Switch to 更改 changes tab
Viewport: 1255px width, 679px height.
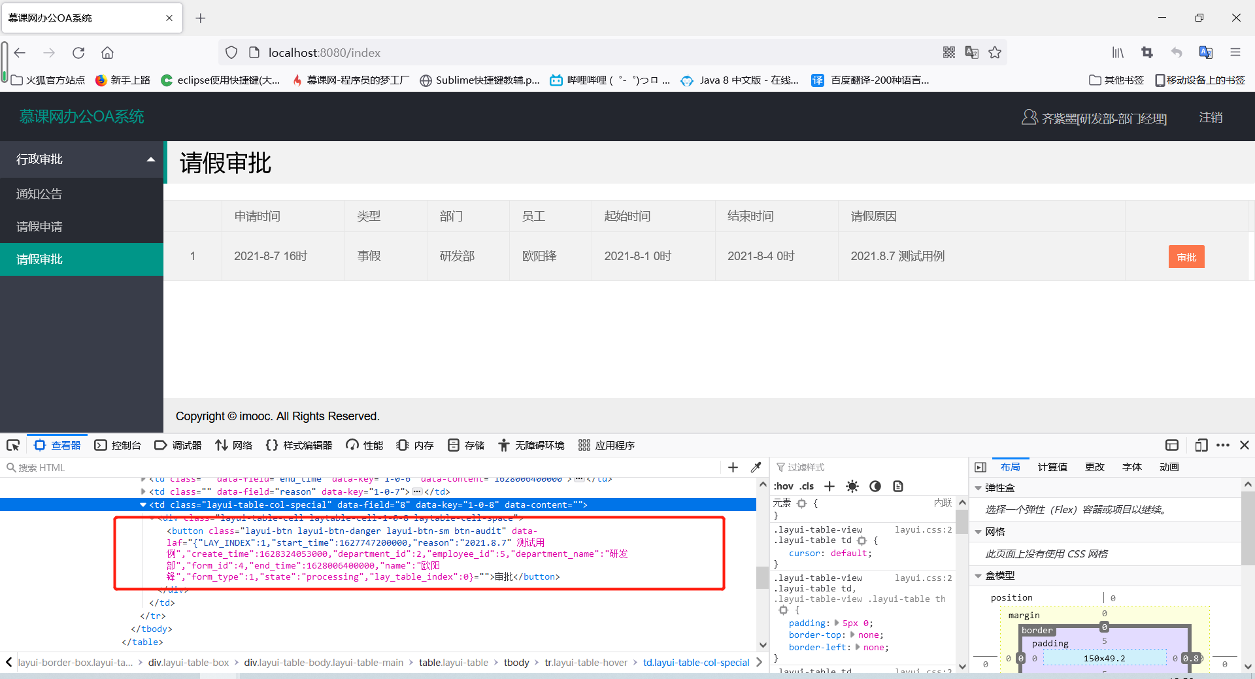pos(1095,467)
